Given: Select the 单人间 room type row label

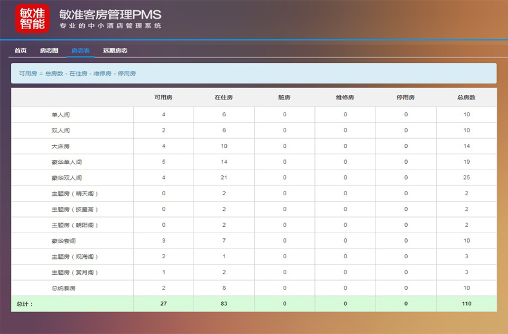Looking at the screenshot, I should pos(61,114).
